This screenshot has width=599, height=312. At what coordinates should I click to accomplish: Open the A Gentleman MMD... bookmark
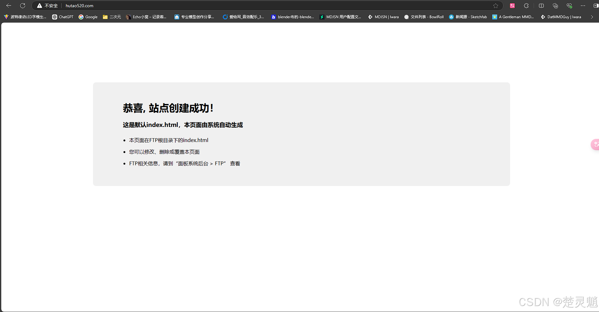click(513, 17)
